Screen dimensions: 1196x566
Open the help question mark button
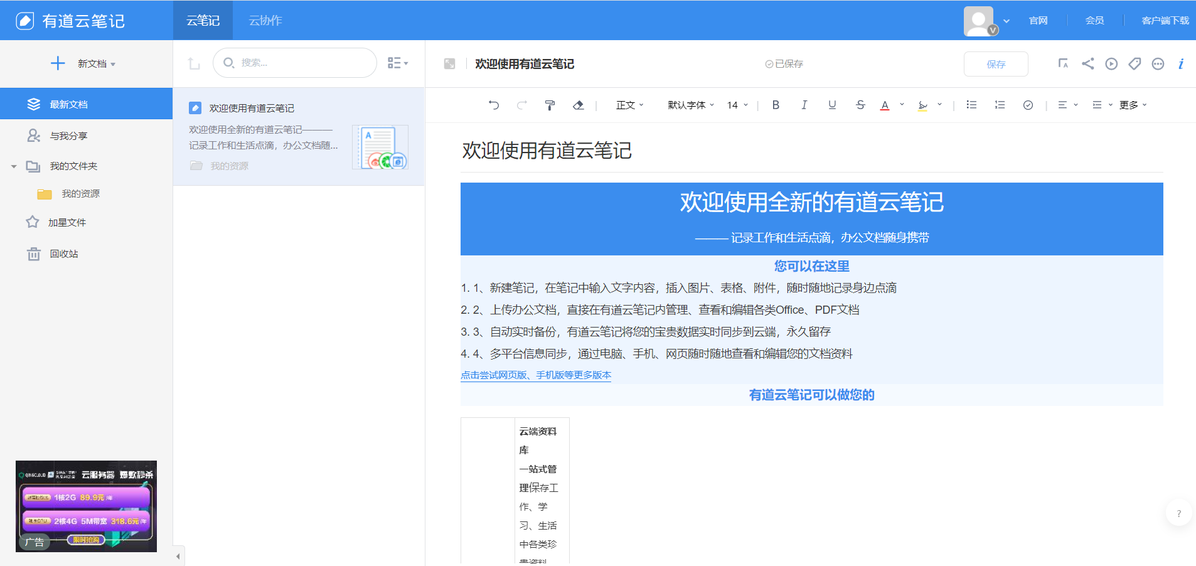(1178, 513)
